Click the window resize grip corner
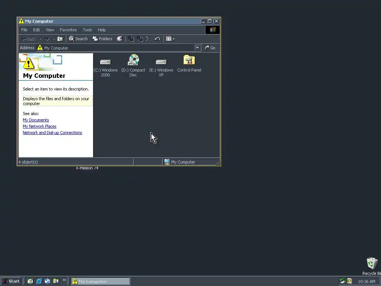This screenshot has width=381, height=286. pyautogui.click(x=218, y=163)
